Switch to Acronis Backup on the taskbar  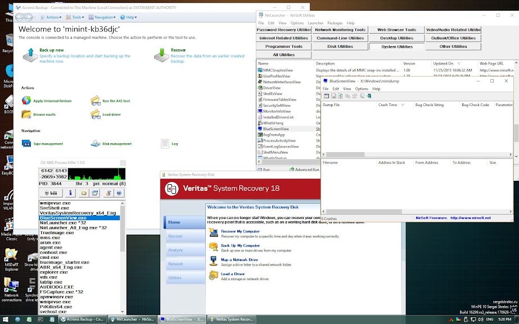(82, 320)
